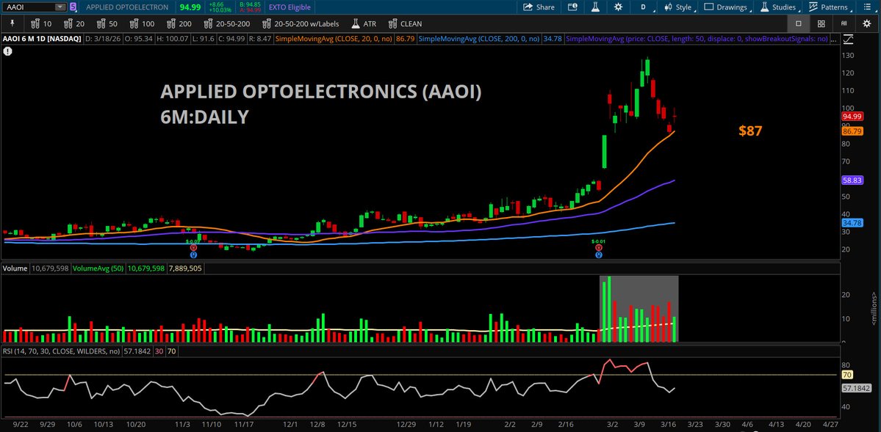This screenshot has height=432, width=881.
Task: Open the Drawings menu
Action: point(726,7)
